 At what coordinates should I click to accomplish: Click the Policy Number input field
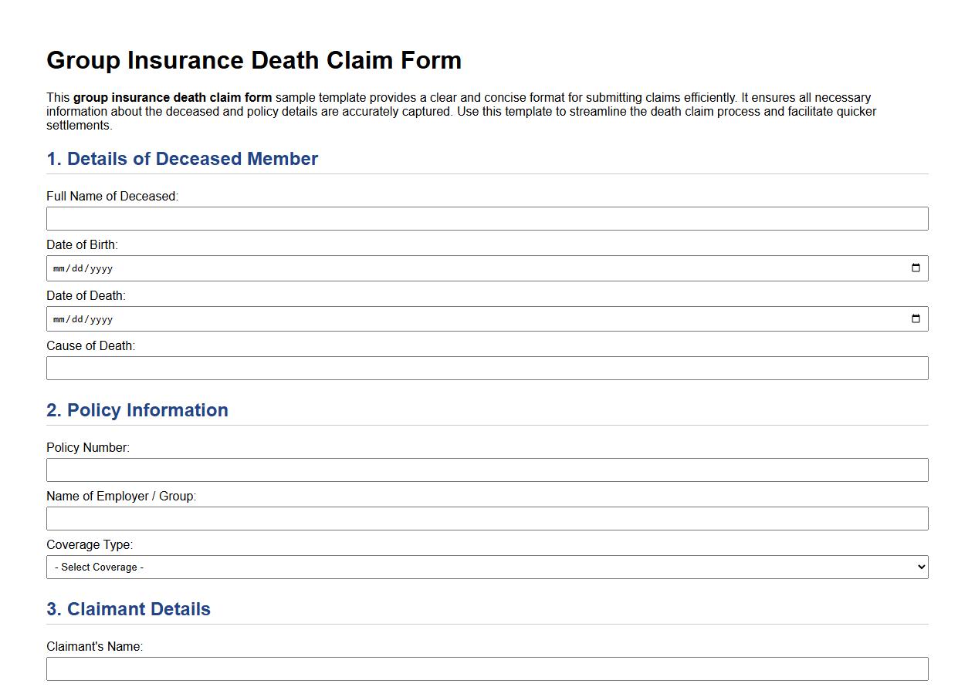pyautogui.click(x=486, y=470)
